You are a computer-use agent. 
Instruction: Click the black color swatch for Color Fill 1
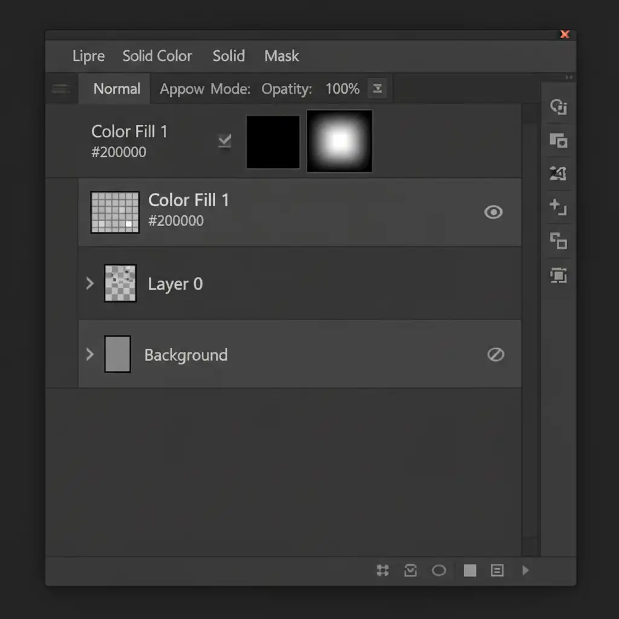click(x=273, y=141)
